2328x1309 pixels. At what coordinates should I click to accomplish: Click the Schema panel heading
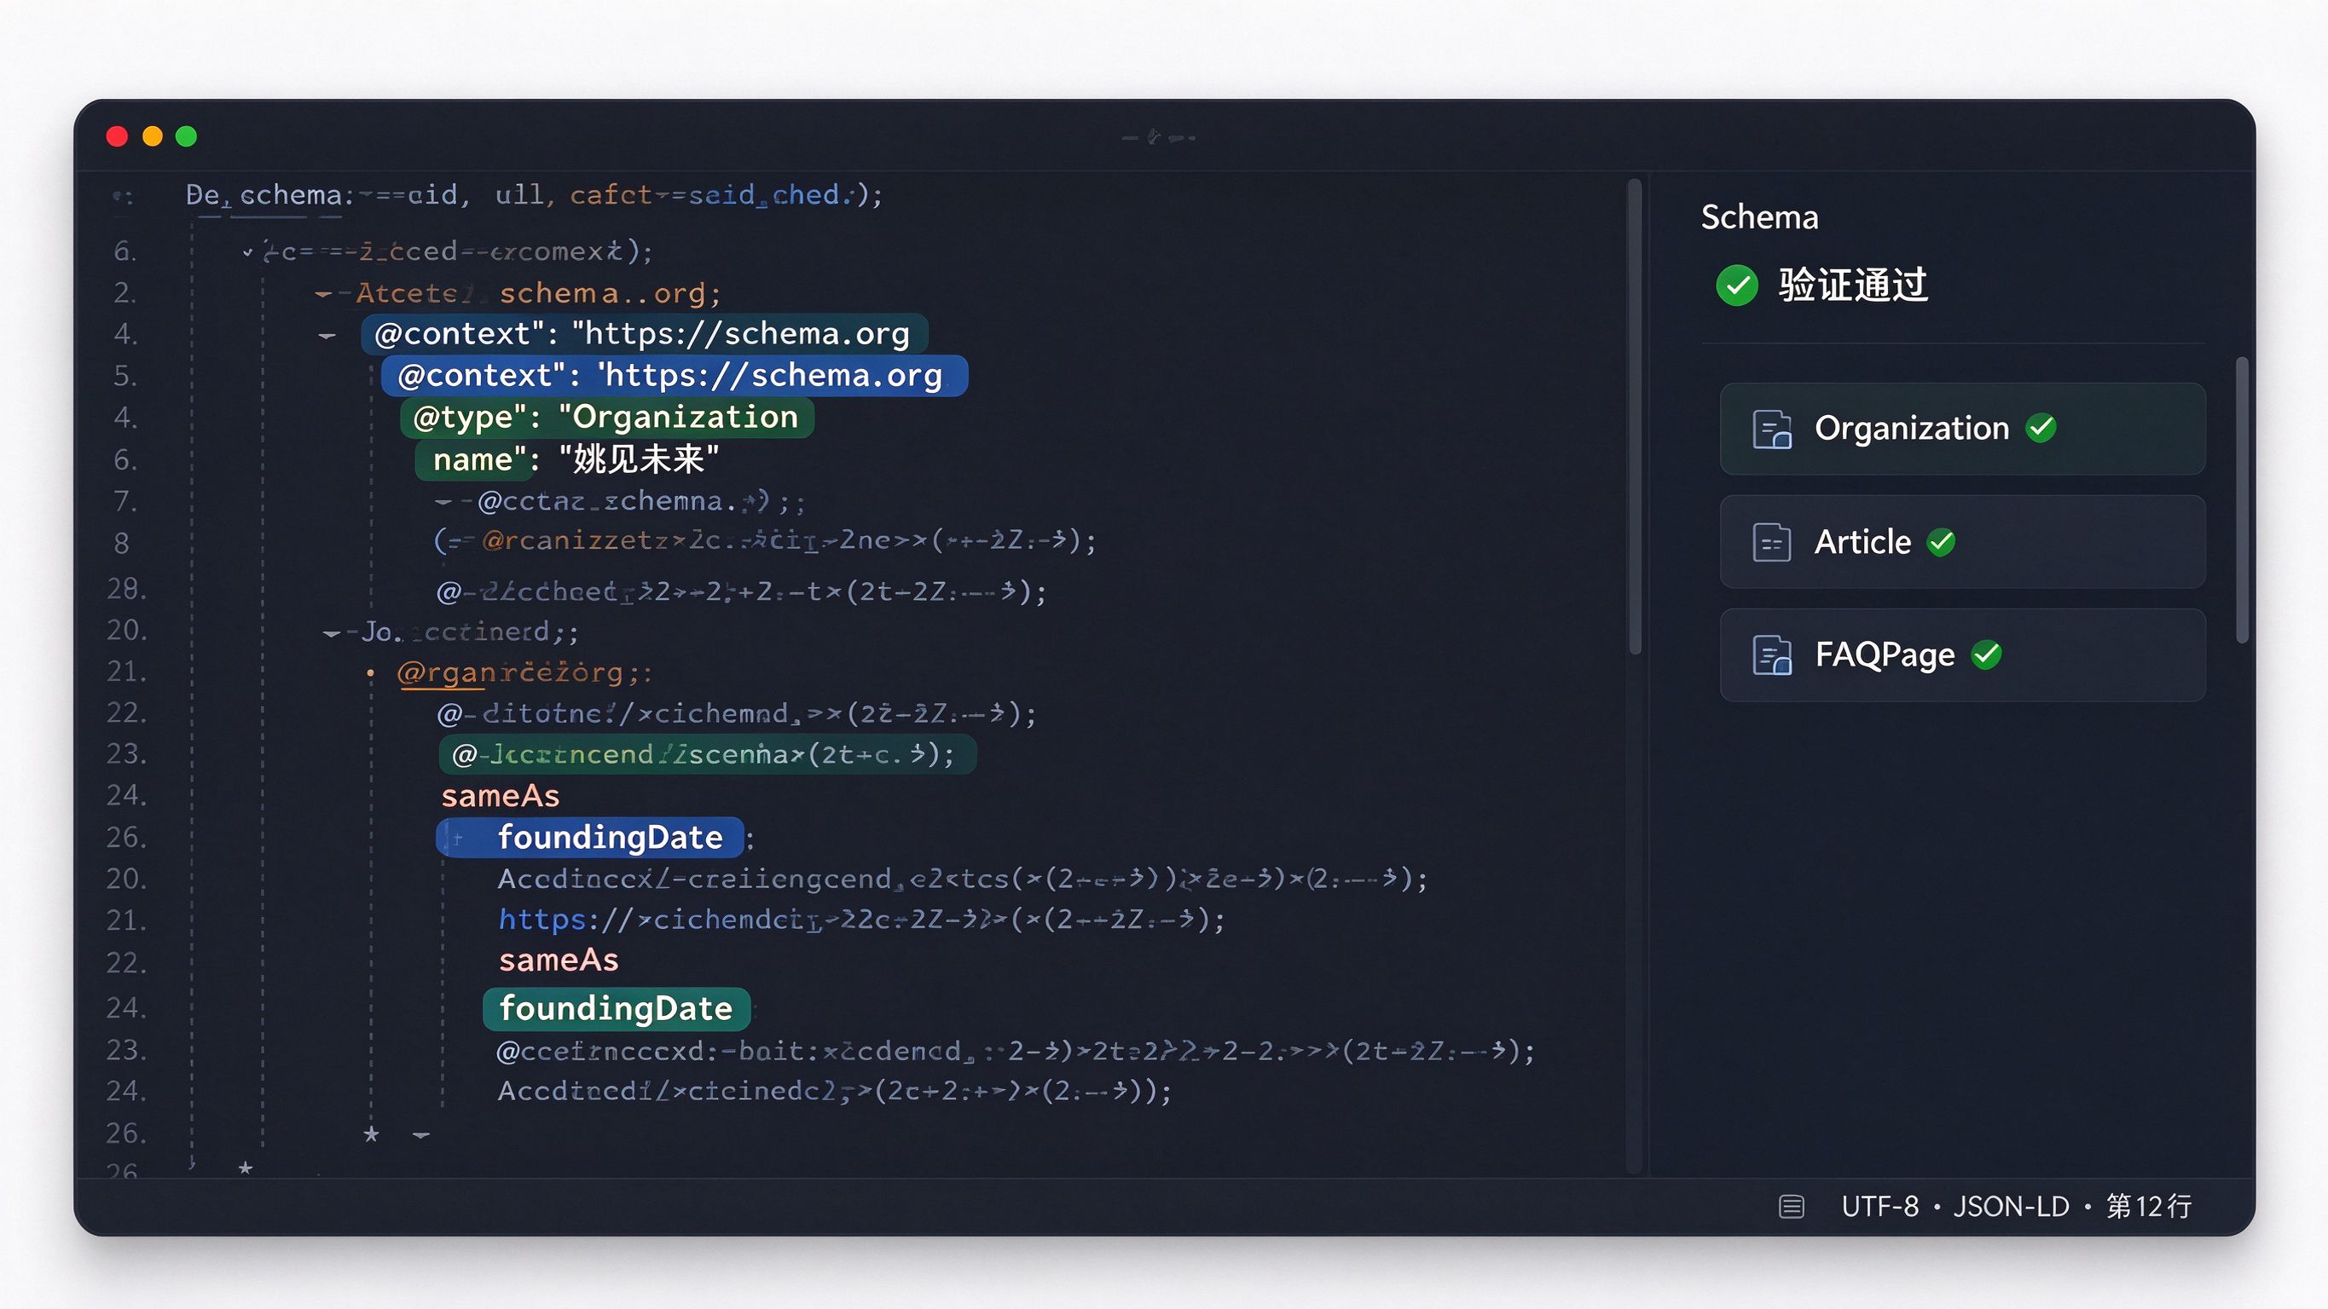coord(1758,217)
